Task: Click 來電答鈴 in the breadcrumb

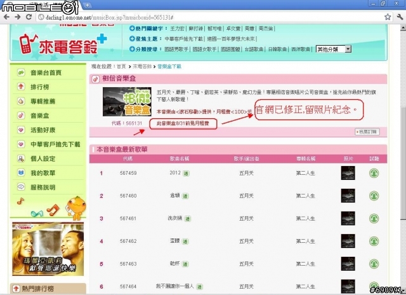Action: pos(142,66)
